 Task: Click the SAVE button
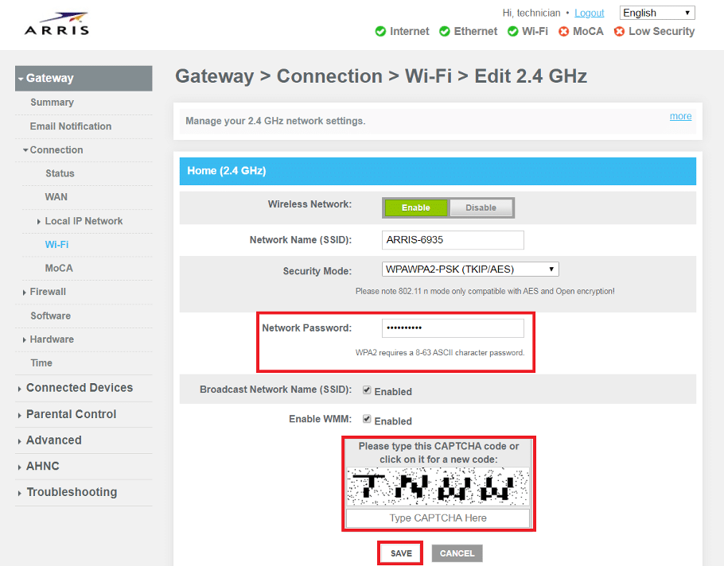click(401, 553)
